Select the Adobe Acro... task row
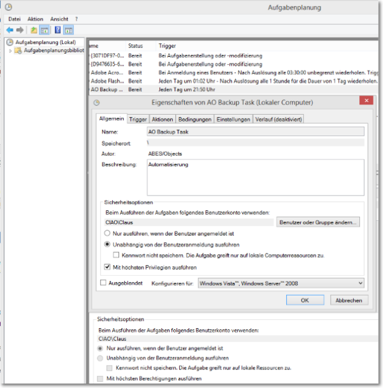 (233, 73)
